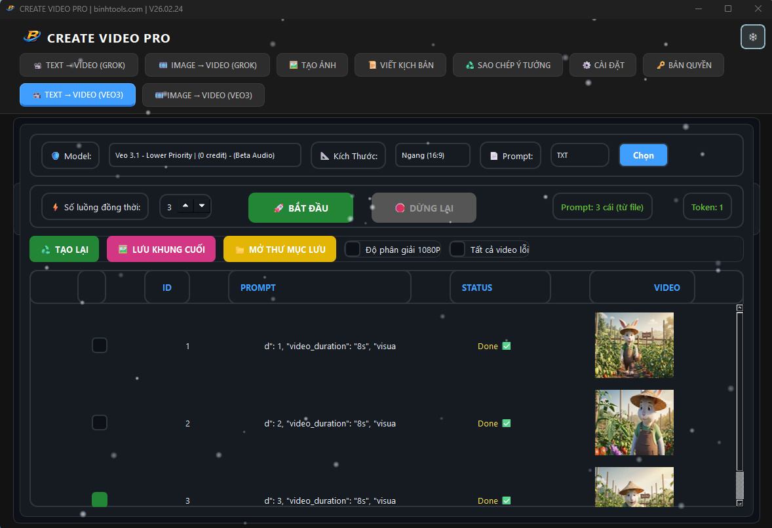This screenshot has height=528, width=772.
Task: Open the theme snowflake icon top right
Action: 752,37
